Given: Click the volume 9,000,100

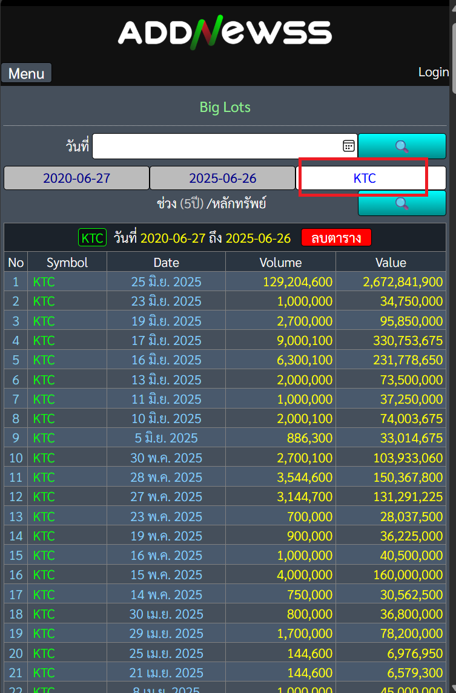Looking at the screenshot, I should click(305, 340).
